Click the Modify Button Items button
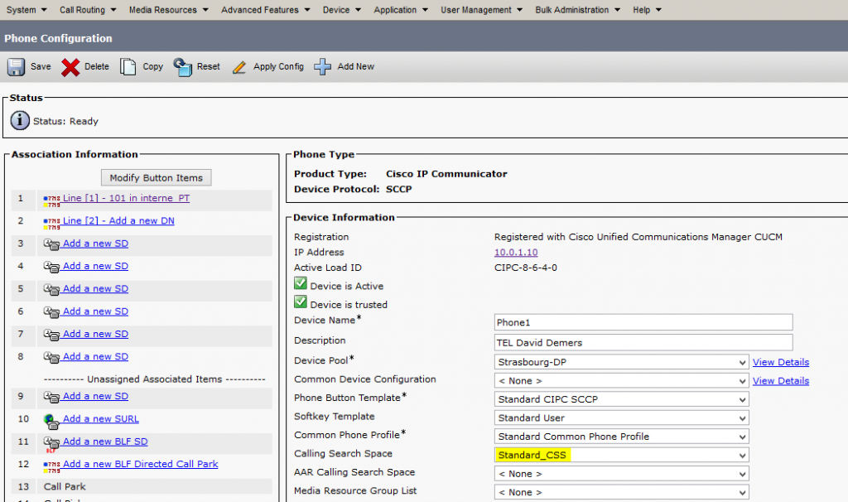848x502 pixels. (156, 177)
